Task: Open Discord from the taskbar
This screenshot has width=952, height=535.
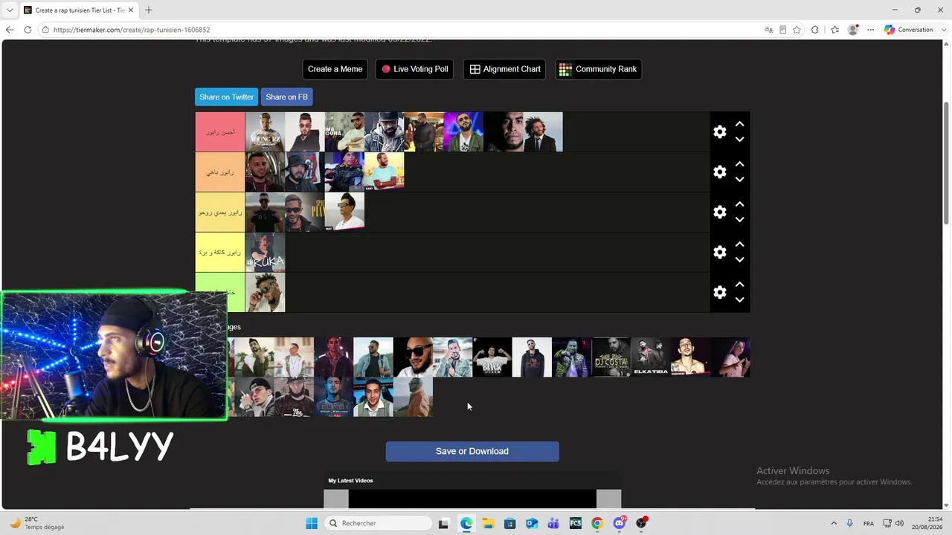Action: pyautogui.click(x=620, y=523)
